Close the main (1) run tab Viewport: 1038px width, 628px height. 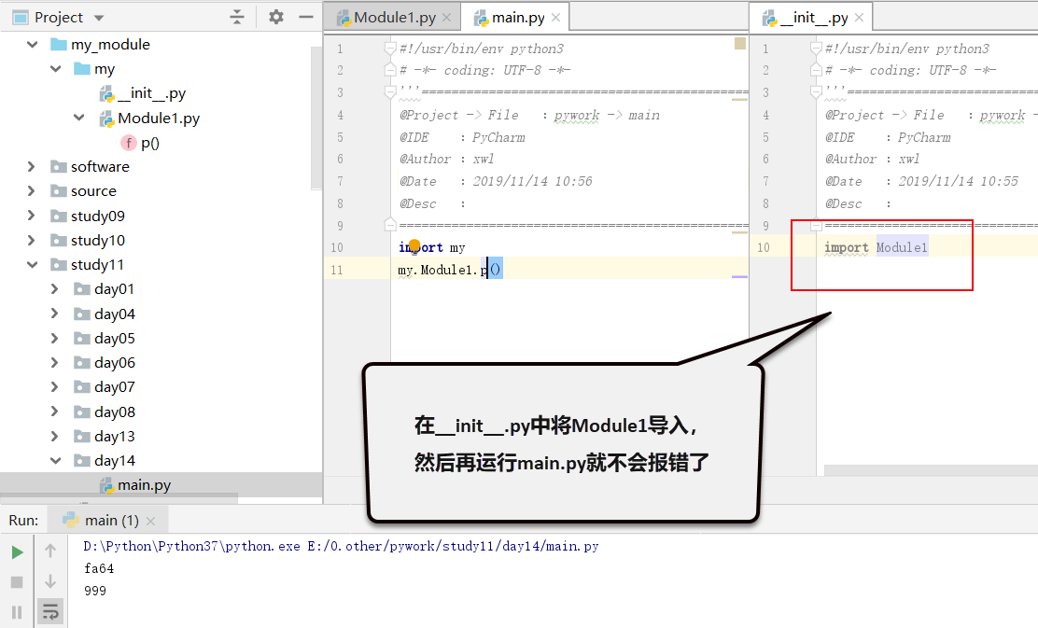(151, 520)
